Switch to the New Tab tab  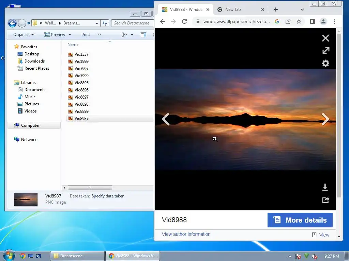233,10
